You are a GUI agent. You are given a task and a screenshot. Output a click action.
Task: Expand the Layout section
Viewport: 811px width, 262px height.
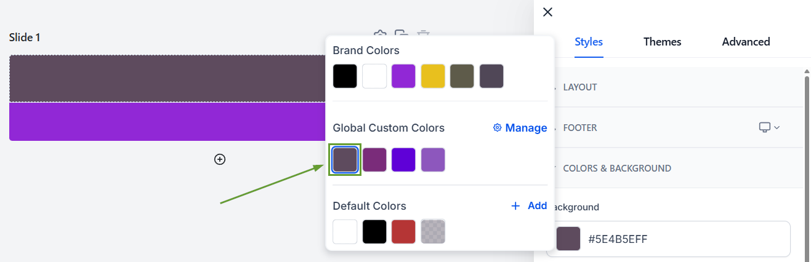(x=580, y=87)
